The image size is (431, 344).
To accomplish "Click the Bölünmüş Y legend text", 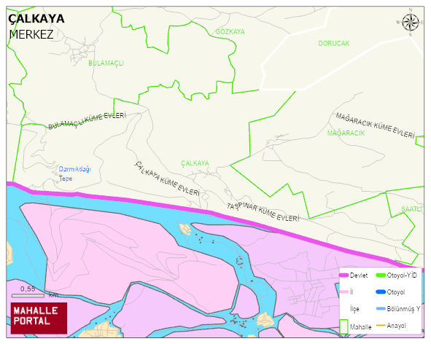I will (403, 309).
